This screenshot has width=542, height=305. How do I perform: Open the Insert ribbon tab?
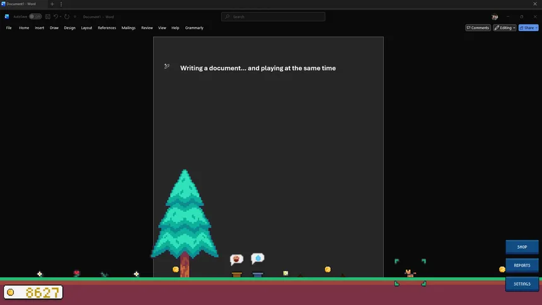tap(40, 28)
